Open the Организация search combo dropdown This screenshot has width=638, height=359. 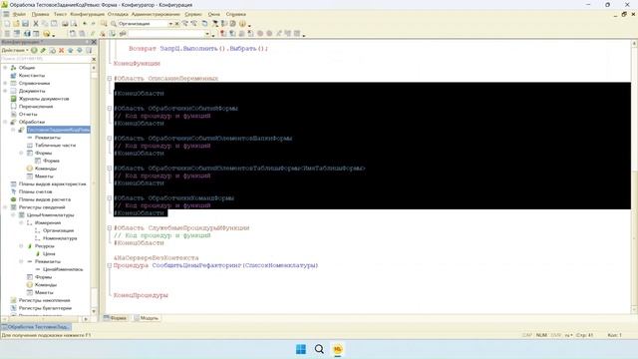click(170, 24)
